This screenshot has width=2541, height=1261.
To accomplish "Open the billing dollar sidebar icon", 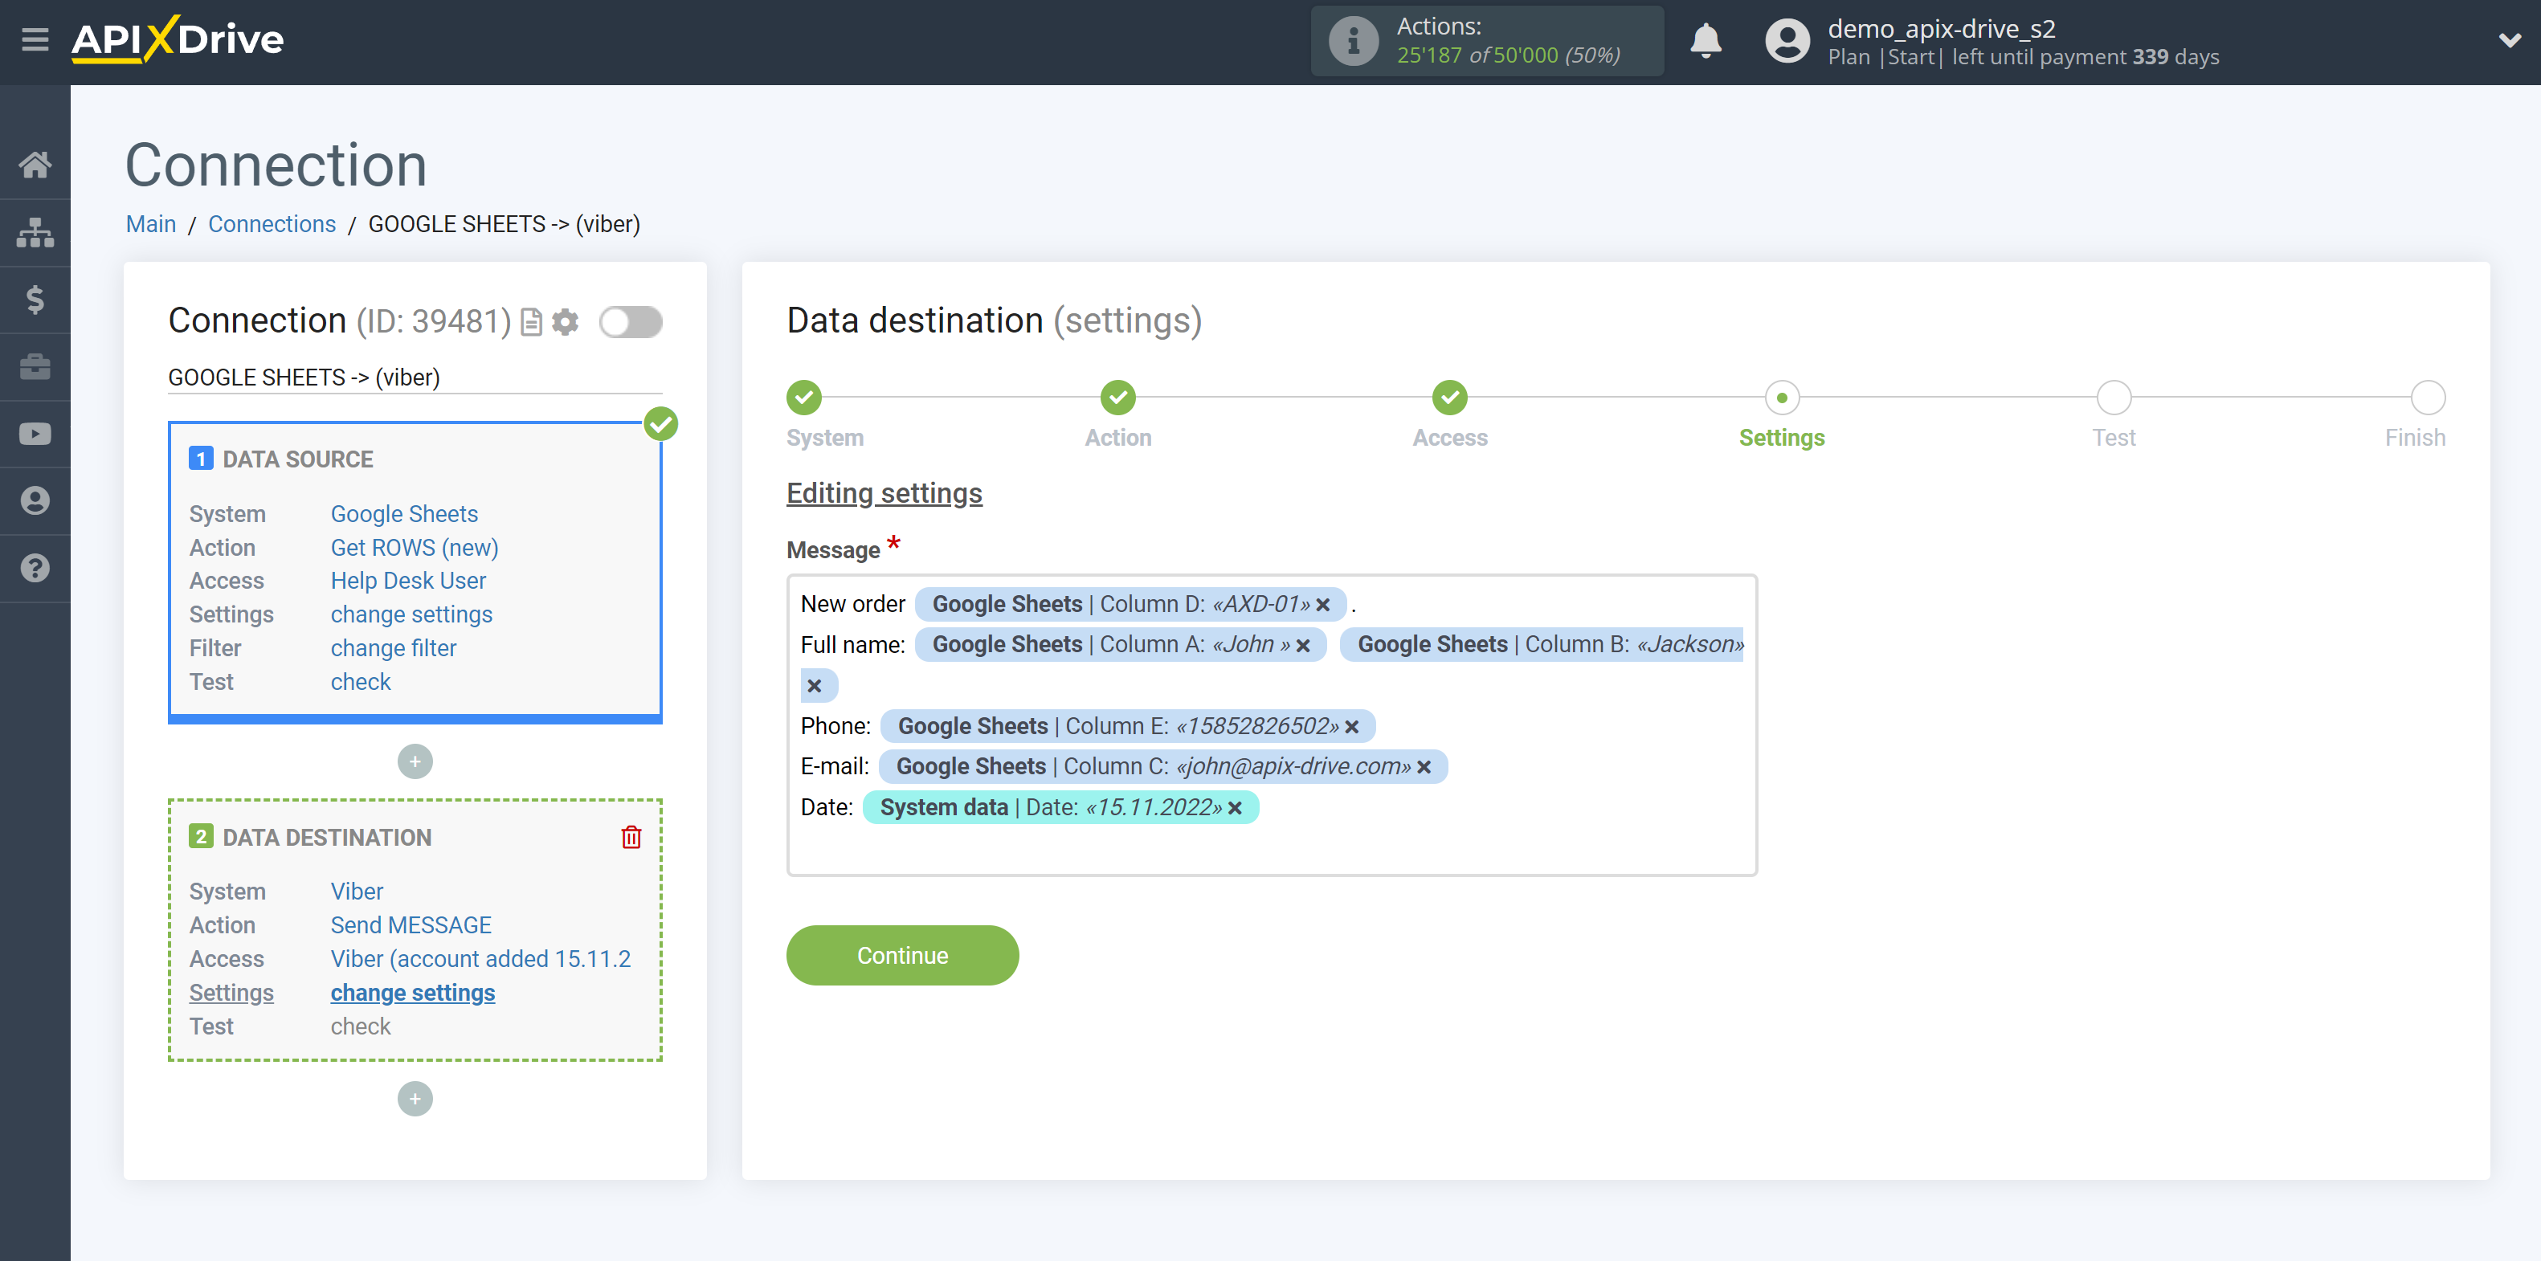I will tap(35, 300).
